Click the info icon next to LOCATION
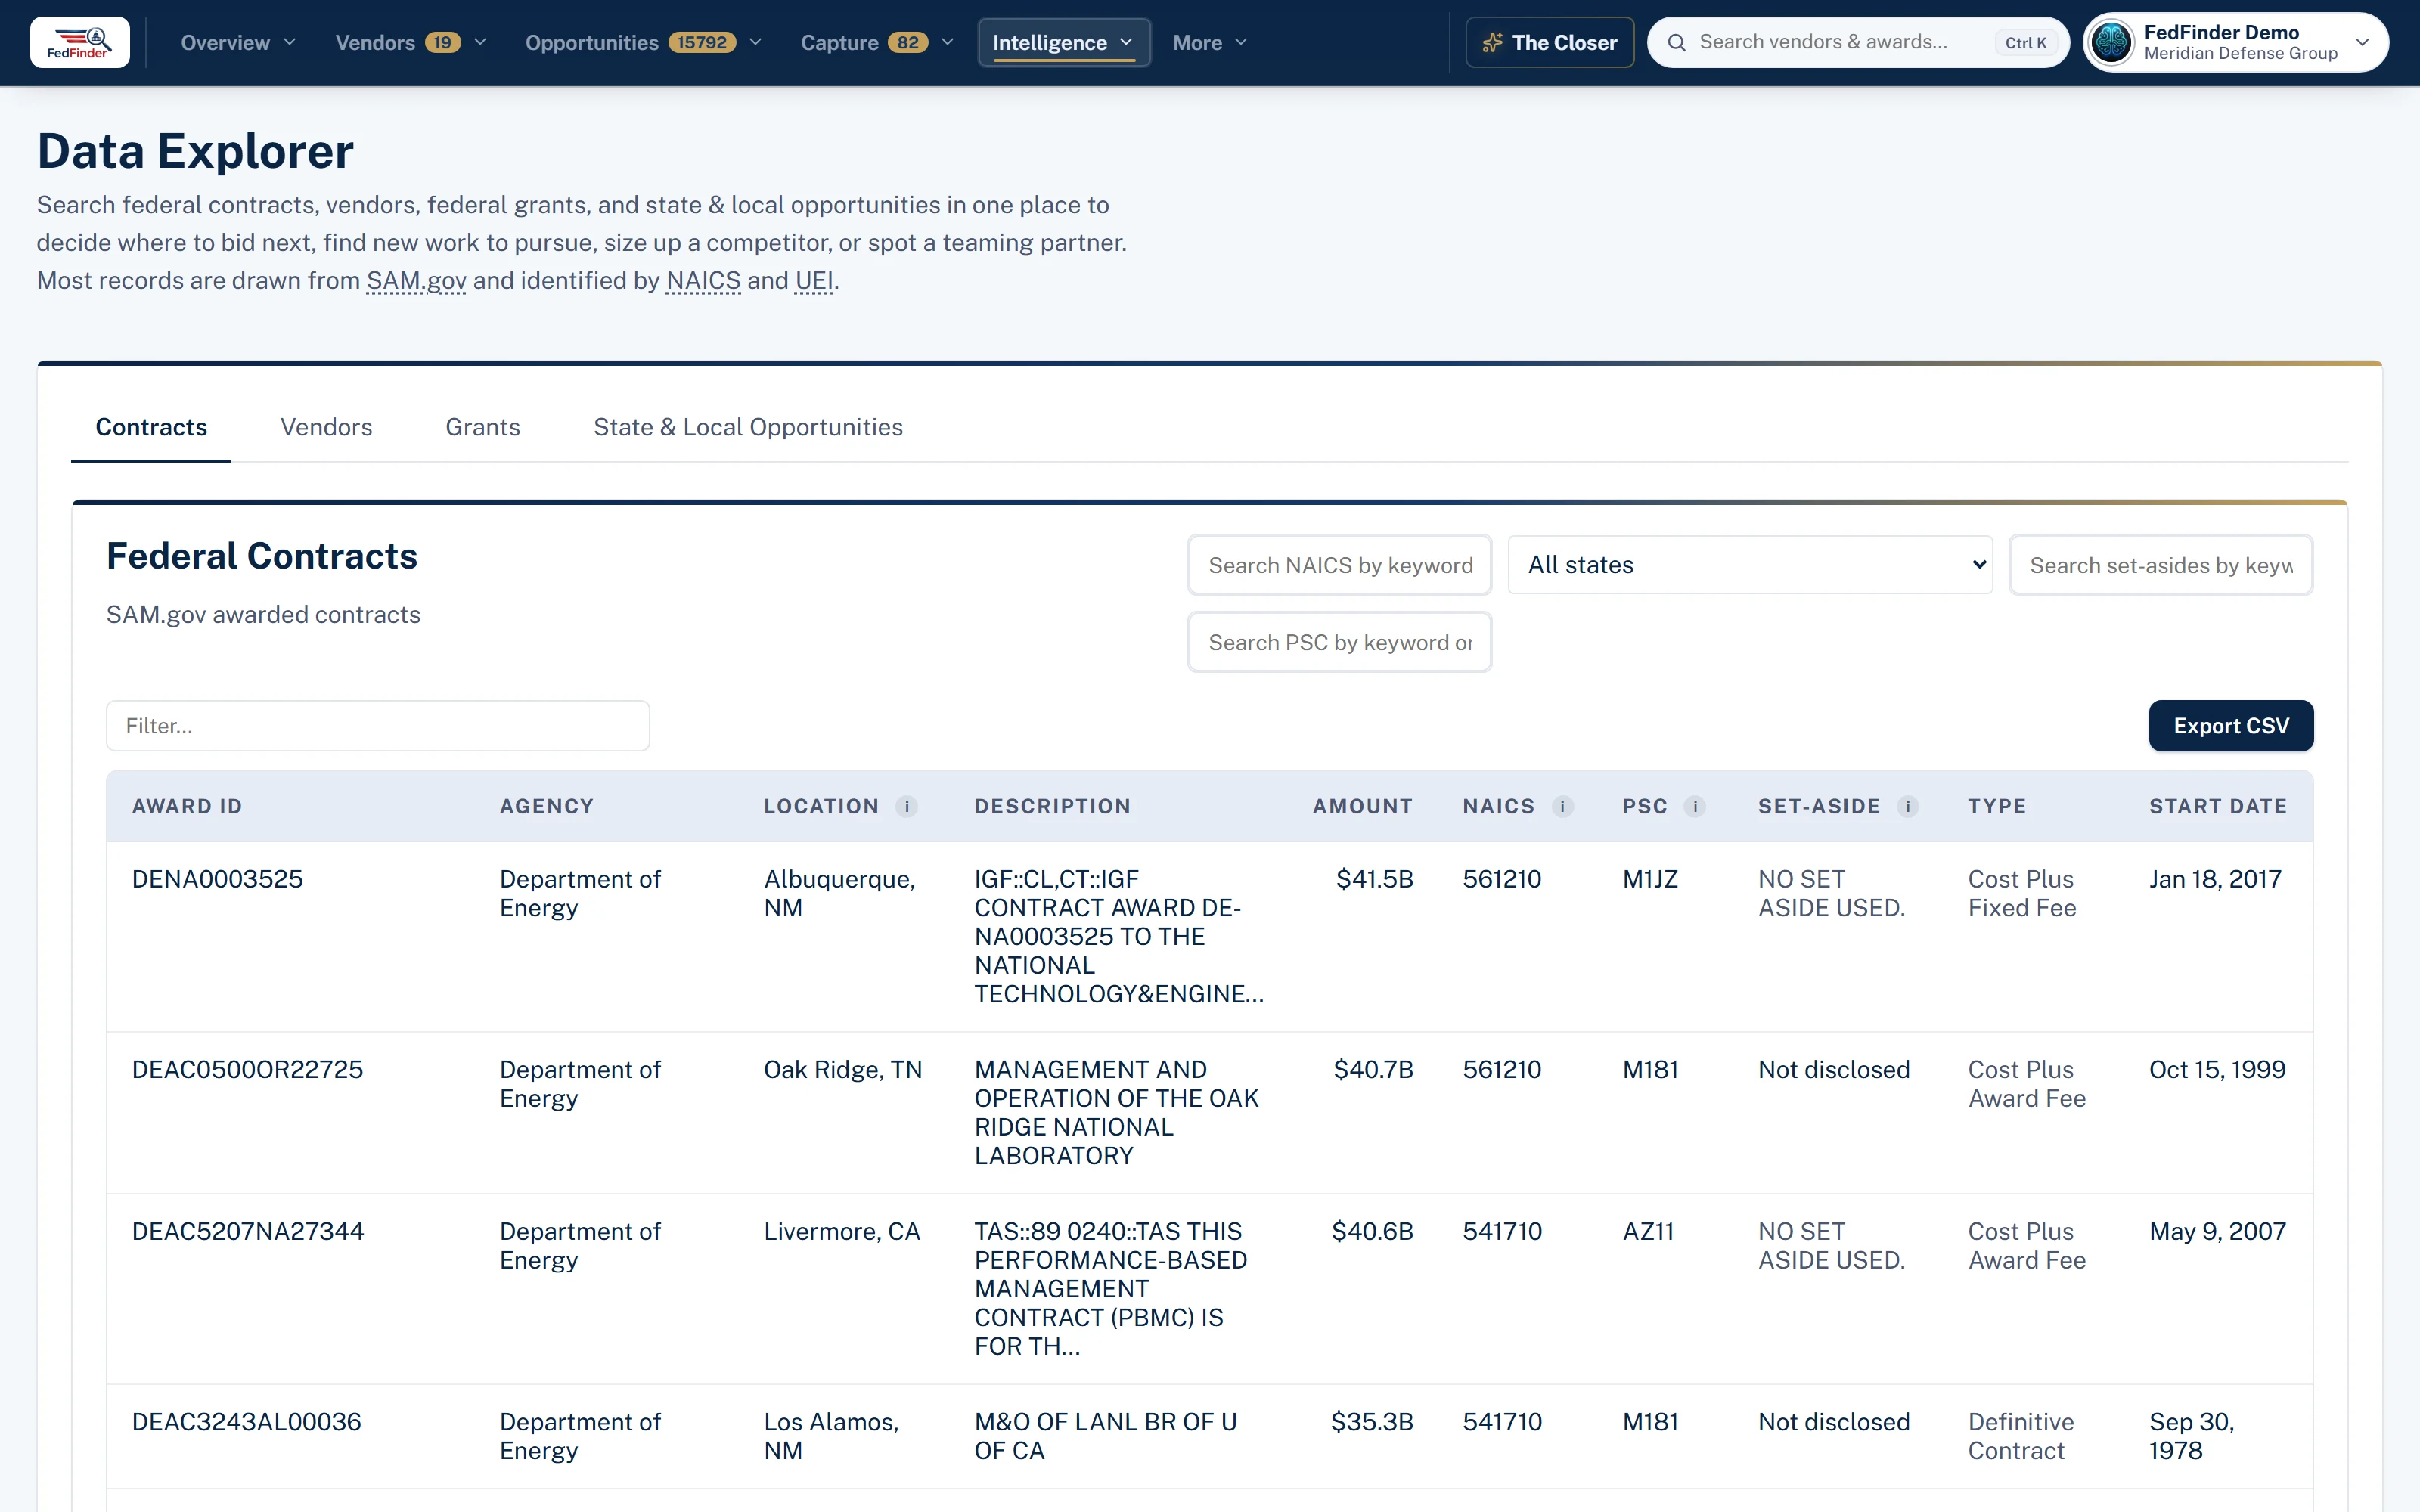This screenshot has width=2420, height=1512. tap(906, 806)
